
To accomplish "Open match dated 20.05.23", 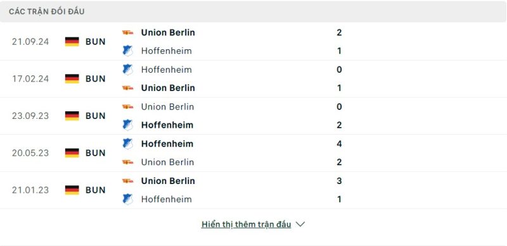I will click(253, 152).
